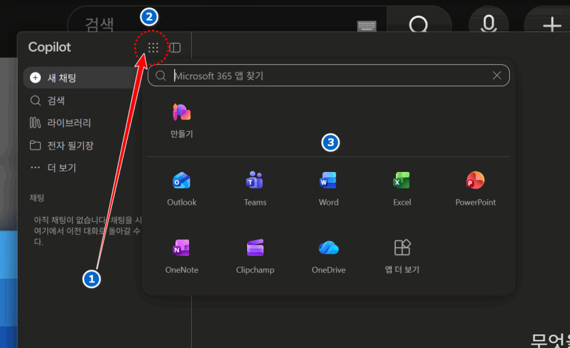Start a new chat with 새 채팅
The width and height of the screenshot is (570, 348).
(x=82, y=78)
